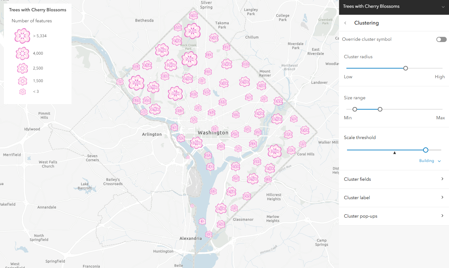Click the 2.3k cluster above Glassmanor
Viewport: 449px width, 268px height.
[x=221, y=208]
